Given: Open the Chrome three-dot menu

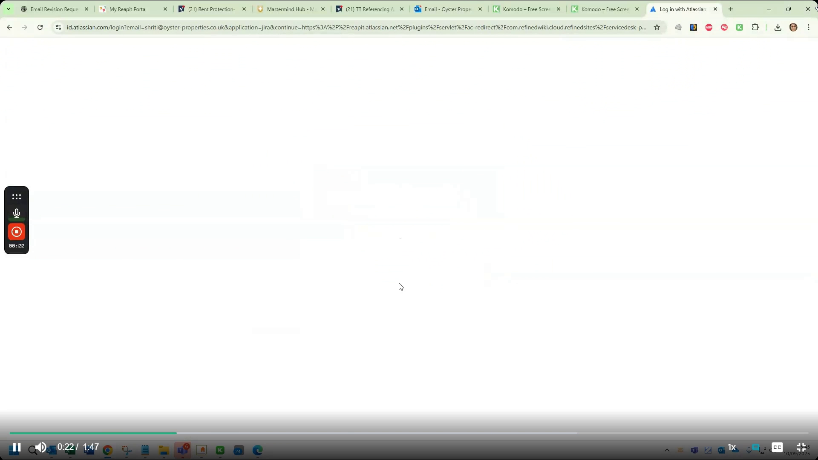Looking at the screenshot, I should 808,27.
